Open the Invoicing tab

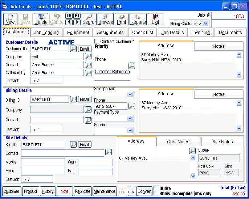(201, 32)
